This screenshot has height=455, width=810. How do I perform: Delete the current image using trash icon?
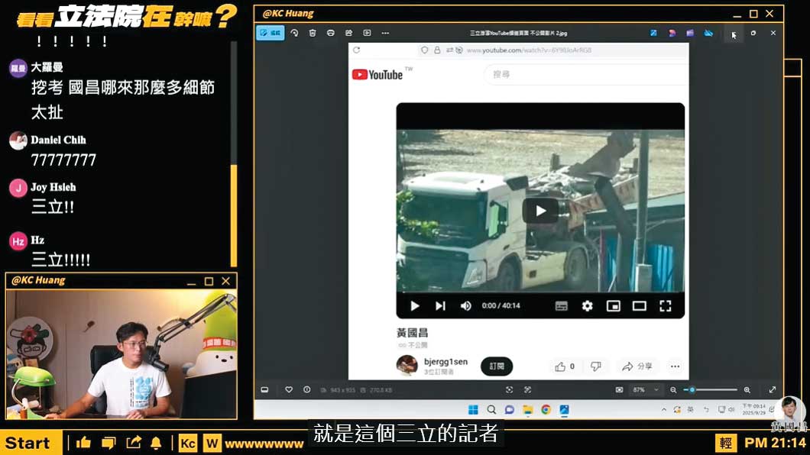click(x=313, y=33)
